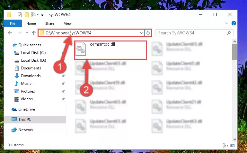Switch to the View ribbon tab
Screen dimensions: 247x153
click(x=67, y=23)
